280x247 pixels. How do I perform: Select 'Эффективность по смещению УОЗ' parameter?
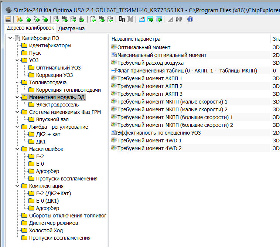[x=159, y=133]
